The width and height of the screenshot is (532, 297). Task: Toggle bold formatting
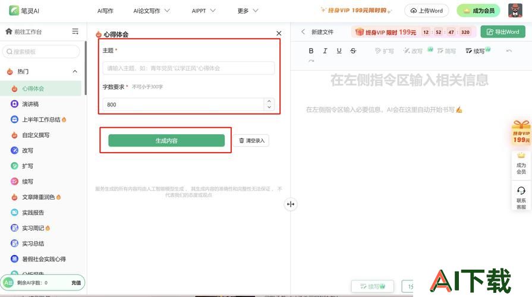[311, 51]
